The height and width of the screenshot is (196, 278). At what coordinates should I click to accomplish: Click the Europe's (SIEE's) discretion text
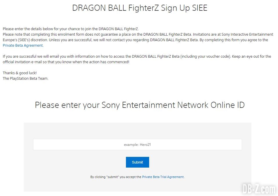(25, 40)
